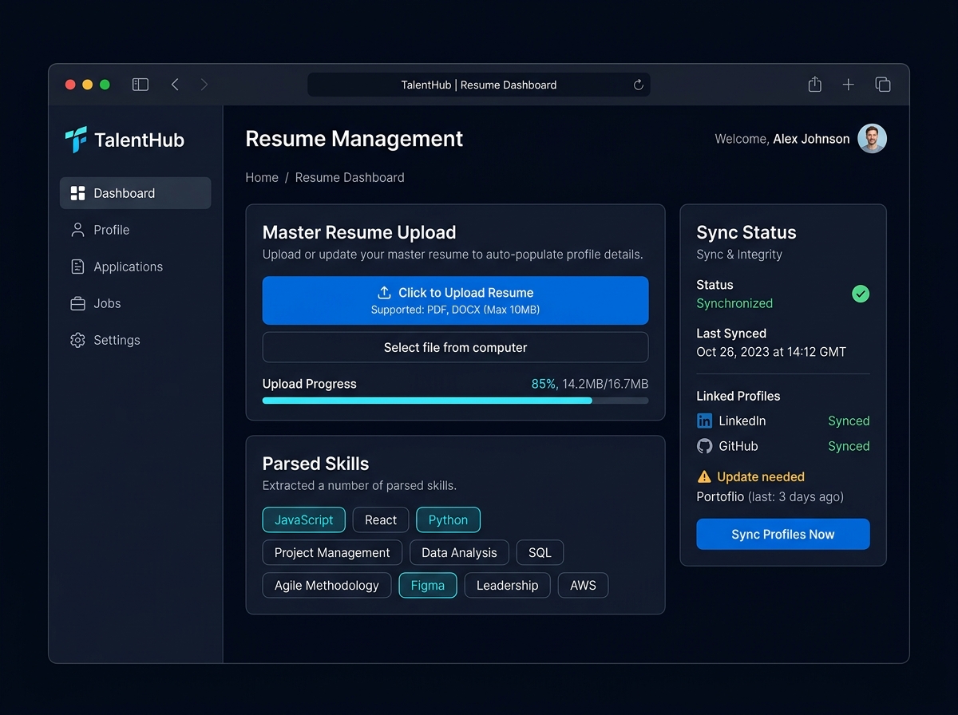Click the Upload Progress bar

[455, 401]
